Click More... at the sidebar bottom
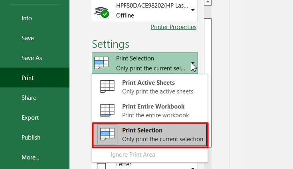Image resolution: width=293 pixels, height=169 pixels. point(30,157)
